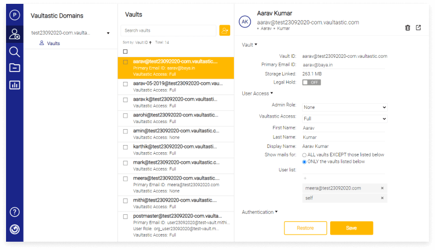The height and width of the screenshot is (250, 435).
Task: Tick the checkbox for postmaster vault
Action: (x=125, y=216)
